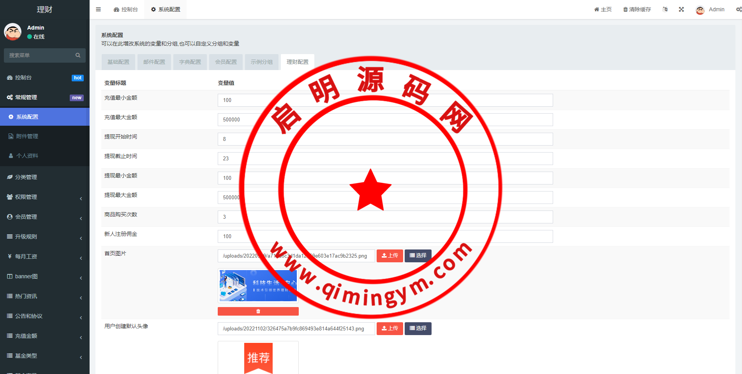Click 上传 button for 首页图片
This screenshot has width=742, height=374.
[390, 256]
